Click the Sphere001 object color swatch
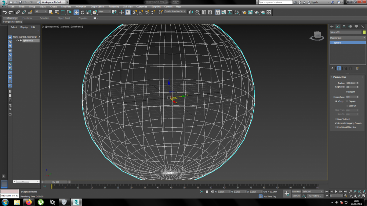 (x=364, y=32)
